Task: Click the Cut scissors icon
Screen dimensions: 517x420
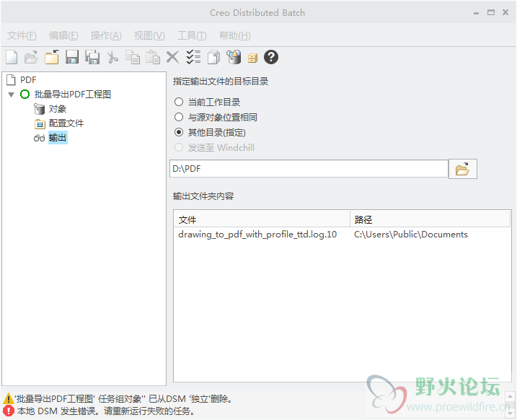Action: click(x=112, y=57)
